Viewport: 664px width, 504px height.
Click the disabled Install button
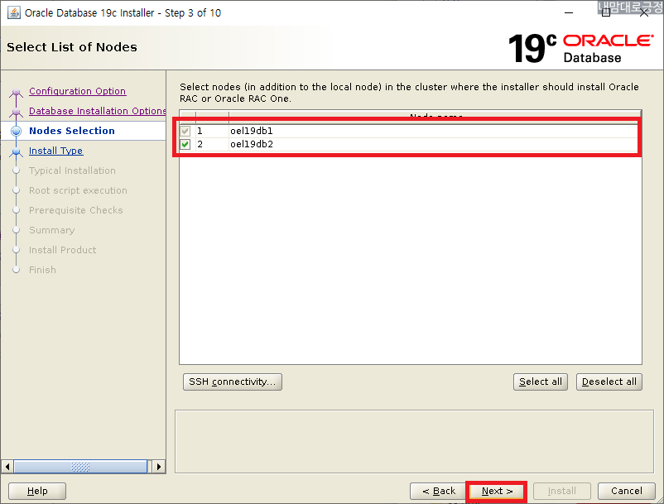click(562, 491)
